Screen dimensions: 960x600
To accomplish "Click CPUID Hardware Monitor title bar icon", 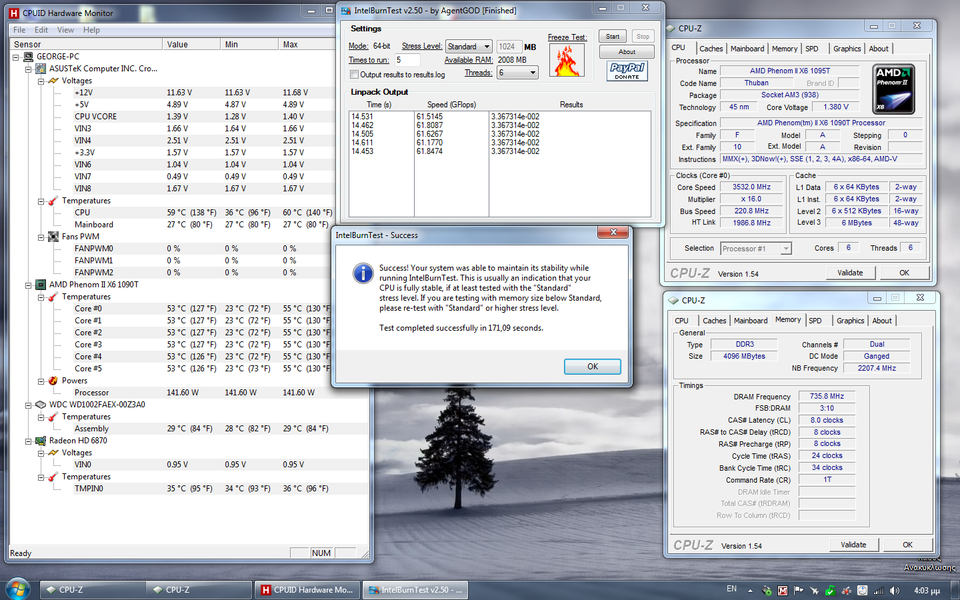I will 14,13.
